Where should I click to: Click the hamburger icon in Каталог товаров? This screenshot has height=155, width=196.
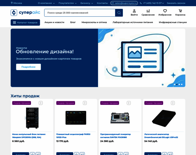(x=14, y=22)
